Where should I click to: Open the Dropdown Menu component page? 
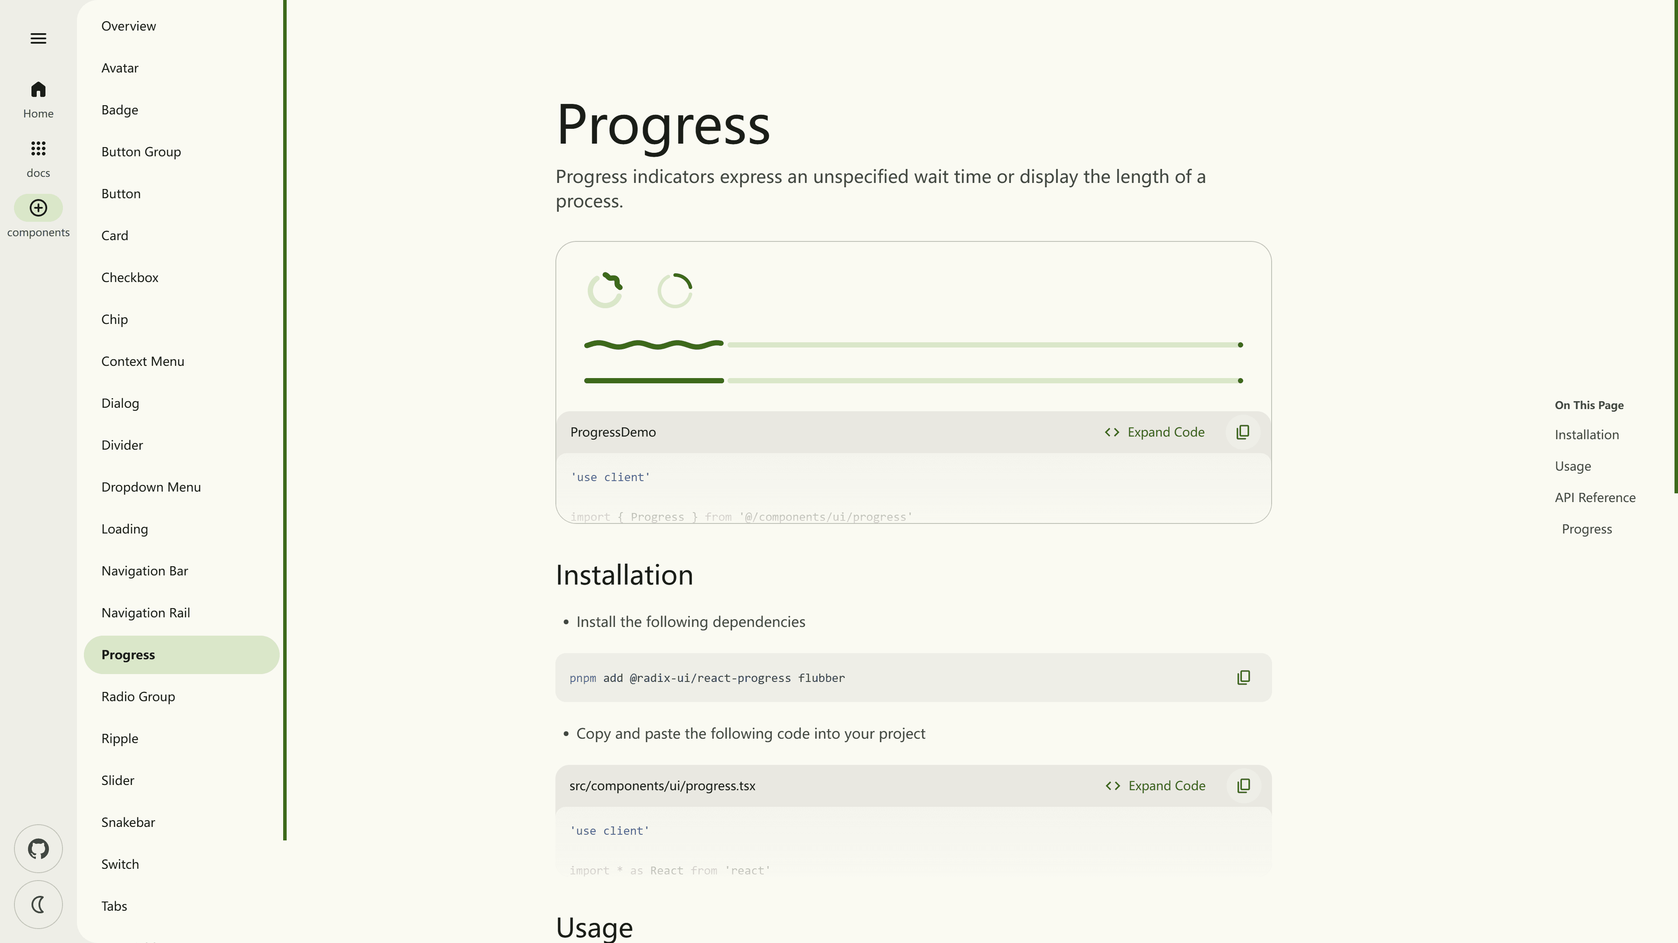tap(151, 487)
